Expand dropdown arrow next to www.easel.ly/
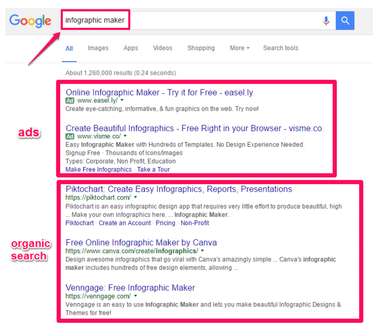 click(x=122, y=100)
